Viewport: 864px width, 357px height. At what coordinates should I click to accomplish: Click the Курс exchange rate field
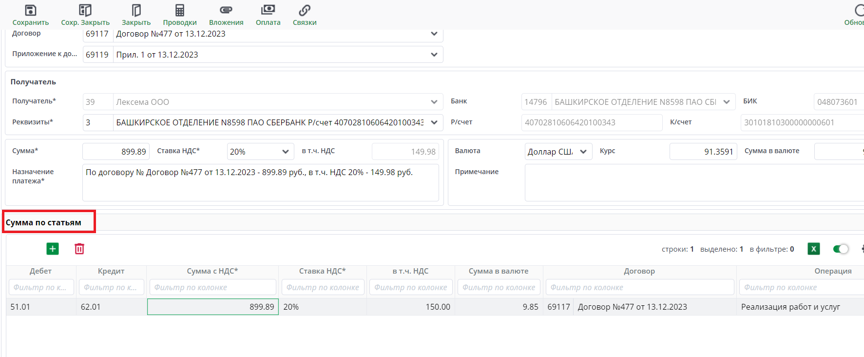(x=703, y=152)
